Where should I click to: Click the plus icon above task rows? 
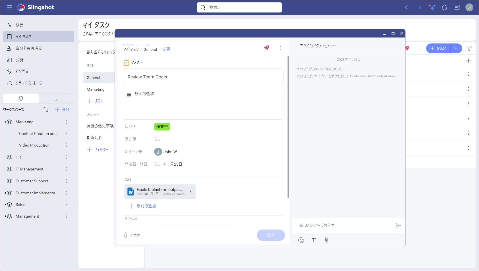click(468, 61)
